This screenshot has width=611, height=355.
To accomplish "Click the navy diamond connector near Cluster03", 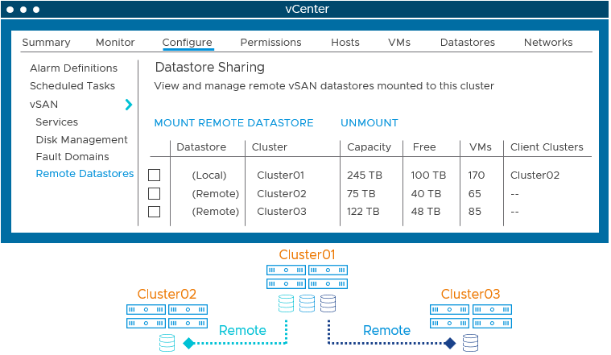I will coord(450,344).
